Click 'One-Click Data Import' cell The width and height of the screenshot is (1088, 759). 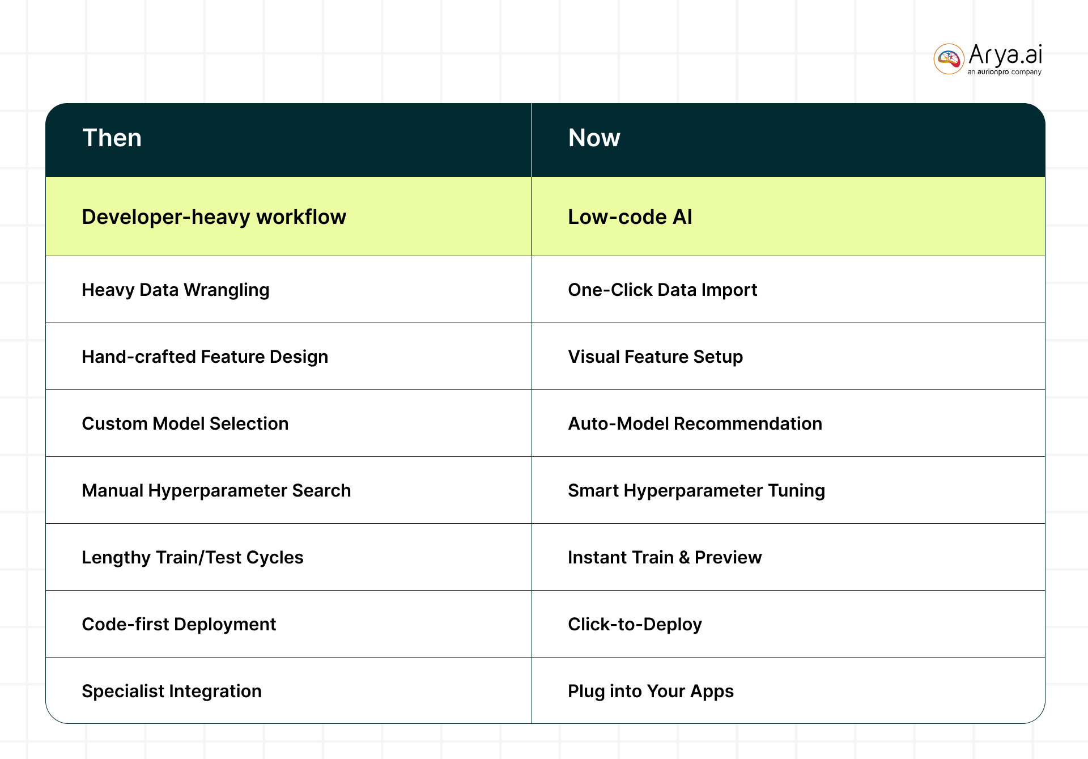point(788,290)
